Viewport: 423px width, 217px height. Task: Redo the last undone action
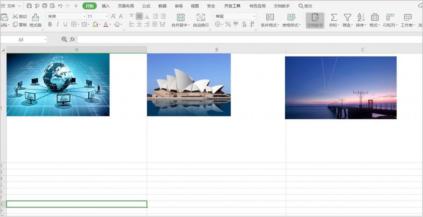click(67, 6)
